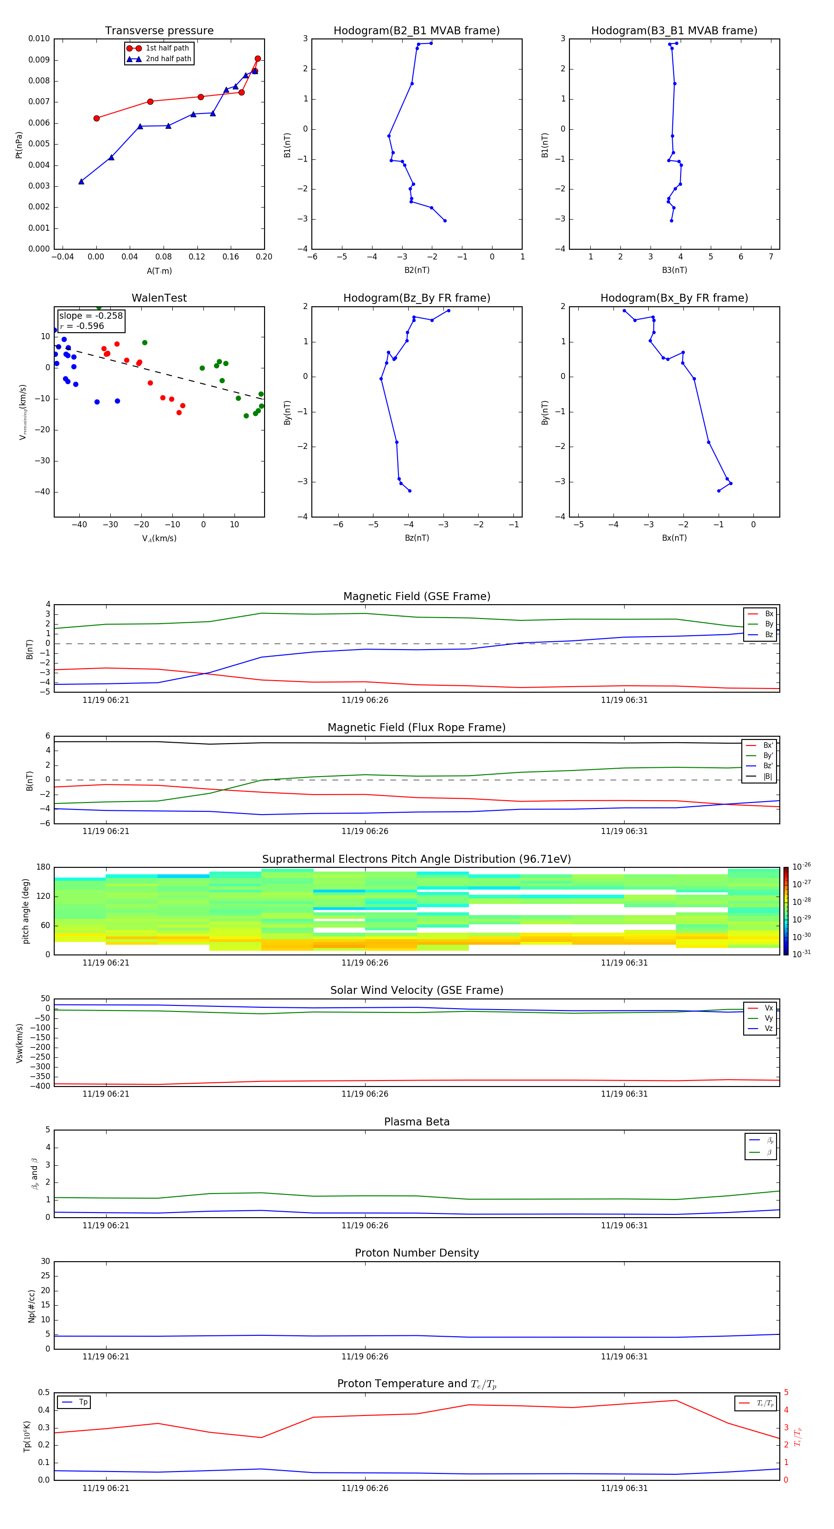Select 'Bx' in the GSE Frame legend
834x1529 pixels.
click(x=760, y=614)
